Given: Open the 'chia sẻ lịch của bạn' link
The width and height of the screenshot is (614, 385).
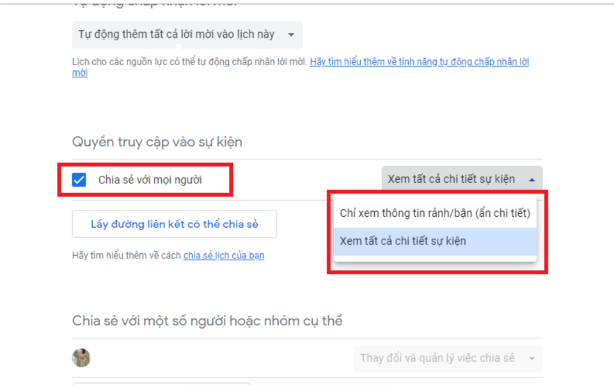Looking at the screenshot, I should click(223, 256).
